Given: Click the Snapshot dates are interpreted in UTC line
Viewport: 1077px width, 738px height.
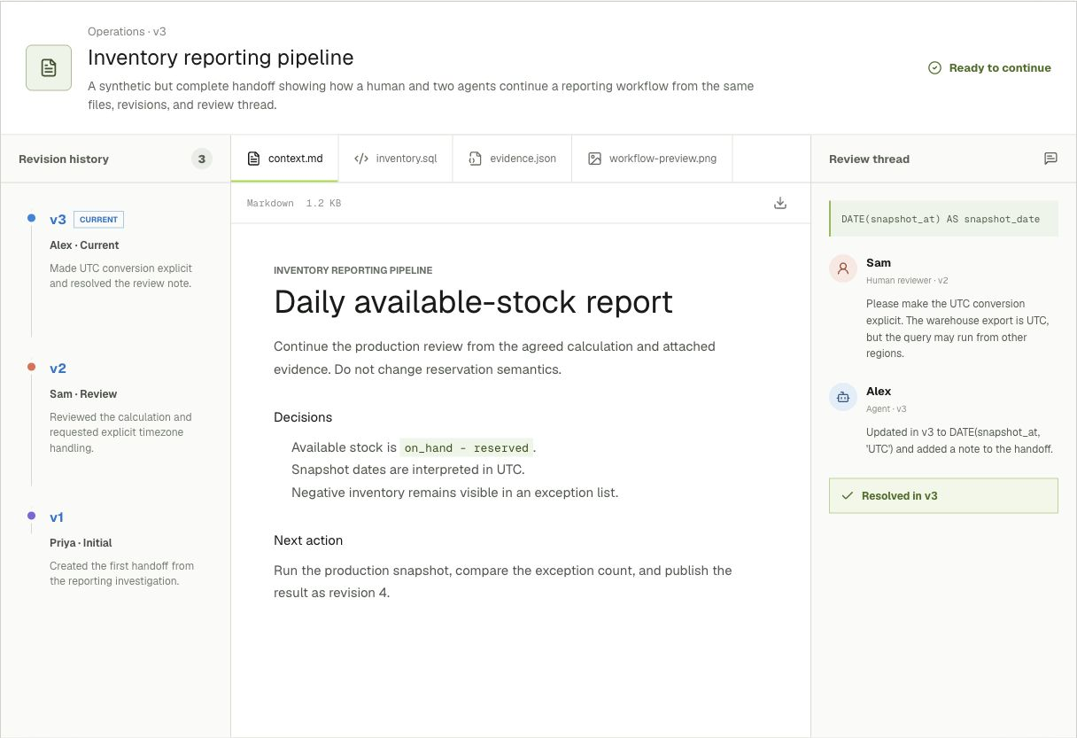Looking at the screenshot, I should click(x=408, y=470).
